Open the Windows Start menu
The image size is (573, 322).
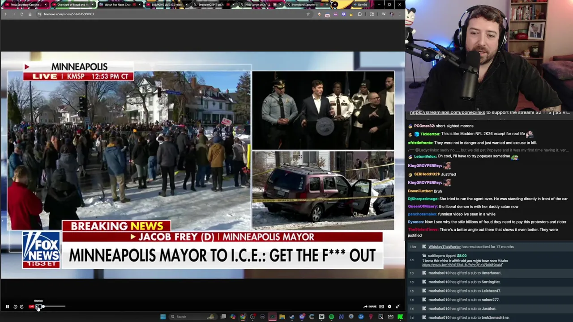(163, 317)
